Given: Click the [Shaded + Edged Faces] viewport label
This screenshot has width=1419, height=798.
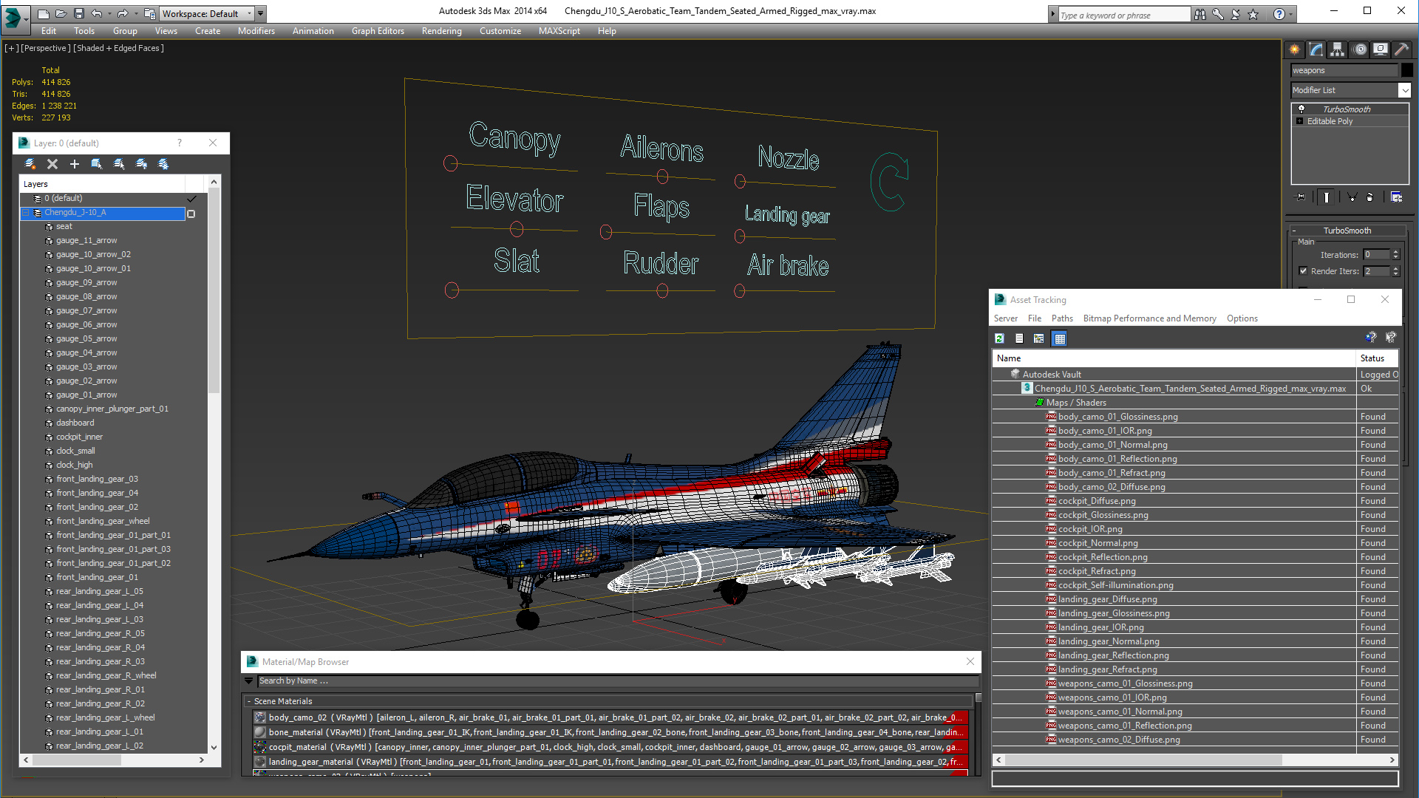Looking at the screenshot, I should pyautogui.click(x=118, y=48).
